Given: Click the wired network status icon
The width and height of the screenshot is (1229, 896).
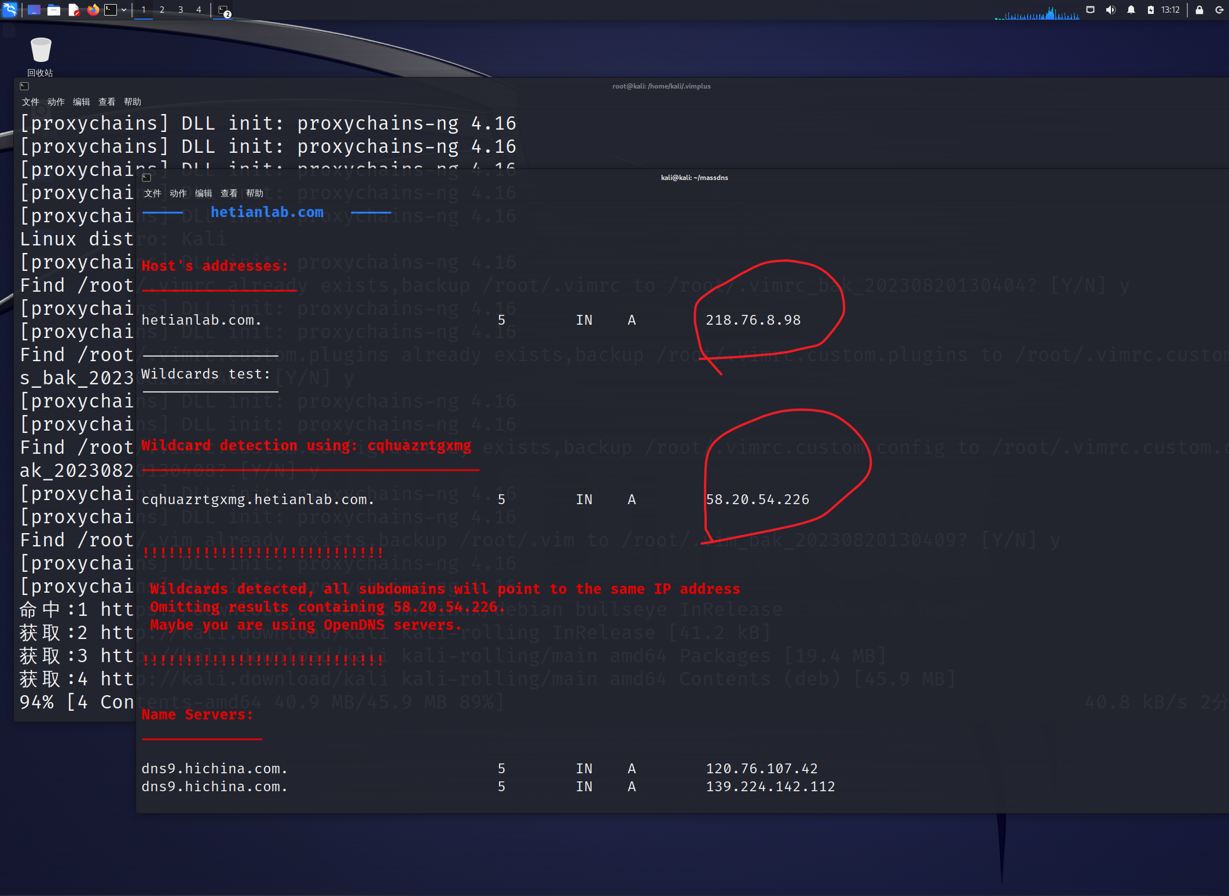Looking at the screenshot, I should (1091, 10).
